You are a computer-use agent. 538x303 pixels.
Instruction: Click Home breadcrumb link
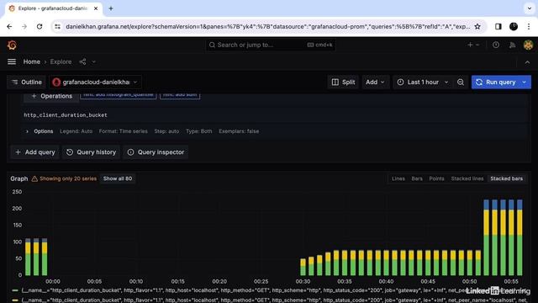(32, 61)
